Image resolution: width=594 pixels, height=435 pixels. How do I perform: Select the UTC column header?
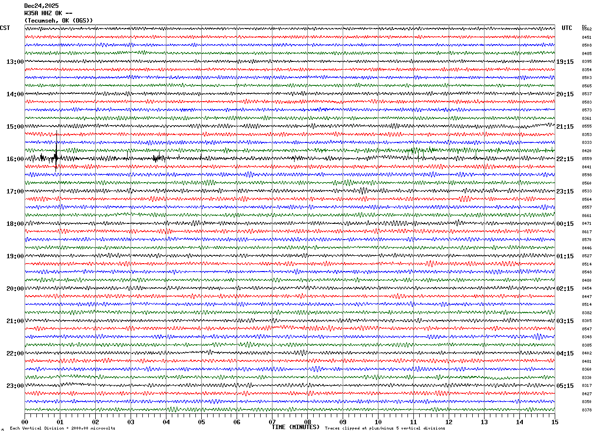tap(567, 28)
